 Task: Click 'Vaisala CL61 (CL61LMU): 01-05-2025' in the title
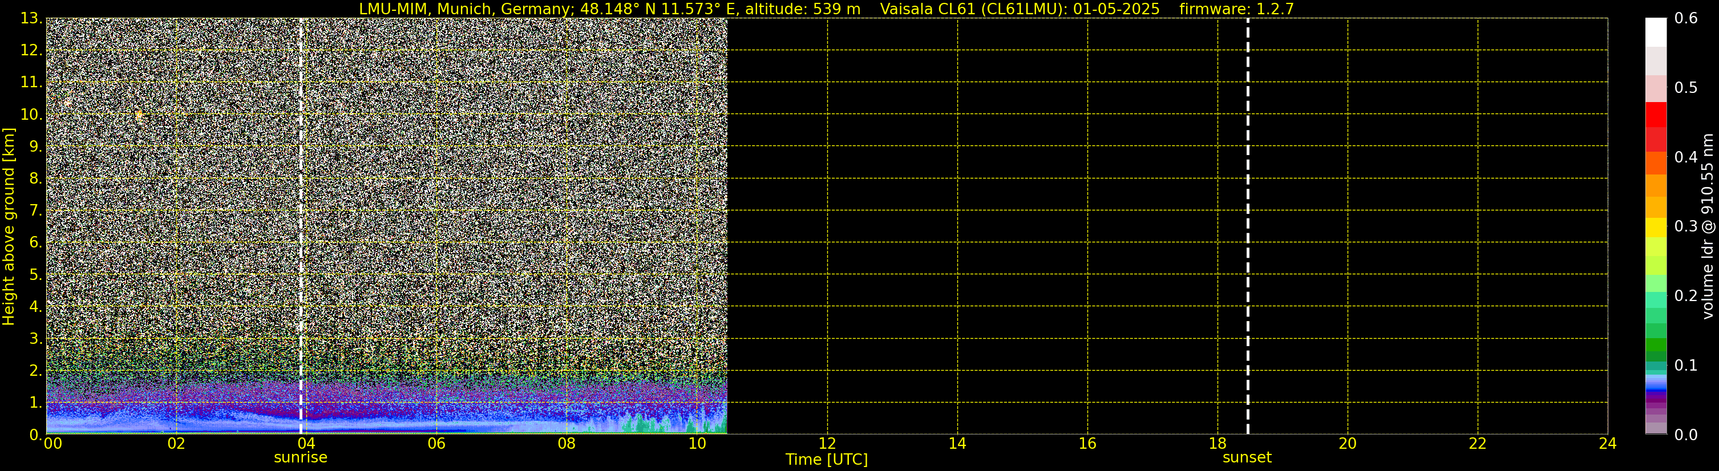(x=1020, y=9)
